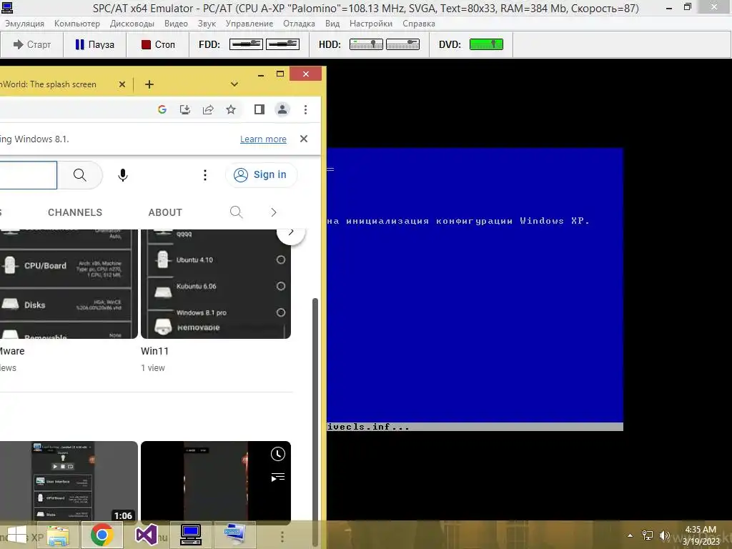732x549 pixels.
Task: Click the install app icon in address bar
Action: pyautogui.click(x=185, y=109)
